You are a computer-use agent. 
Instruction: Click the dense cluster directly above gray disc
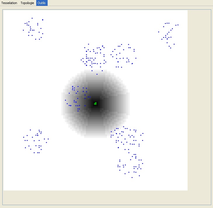click(x=93, y=57)
